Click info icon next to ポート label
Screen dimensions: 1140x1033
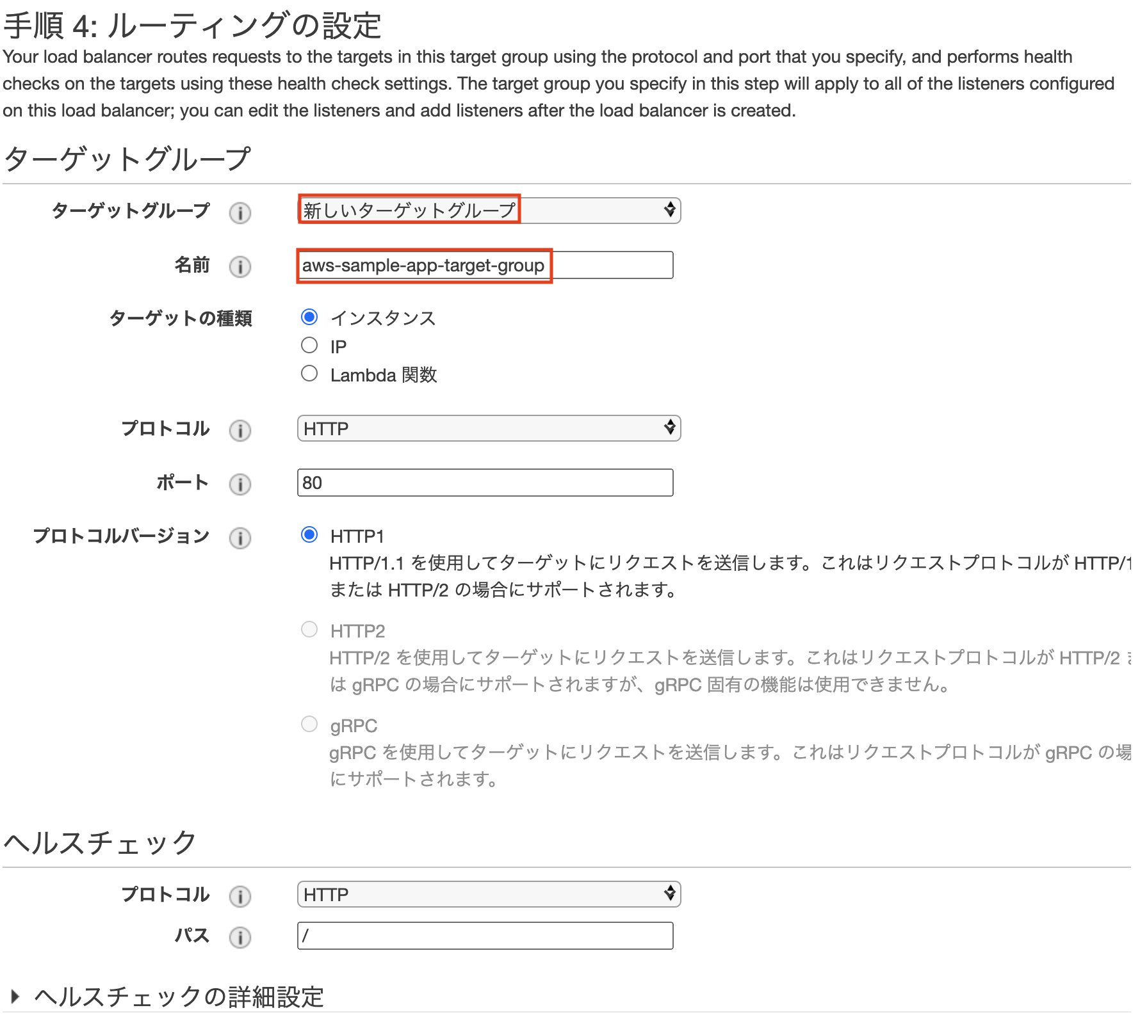point(240,484)
